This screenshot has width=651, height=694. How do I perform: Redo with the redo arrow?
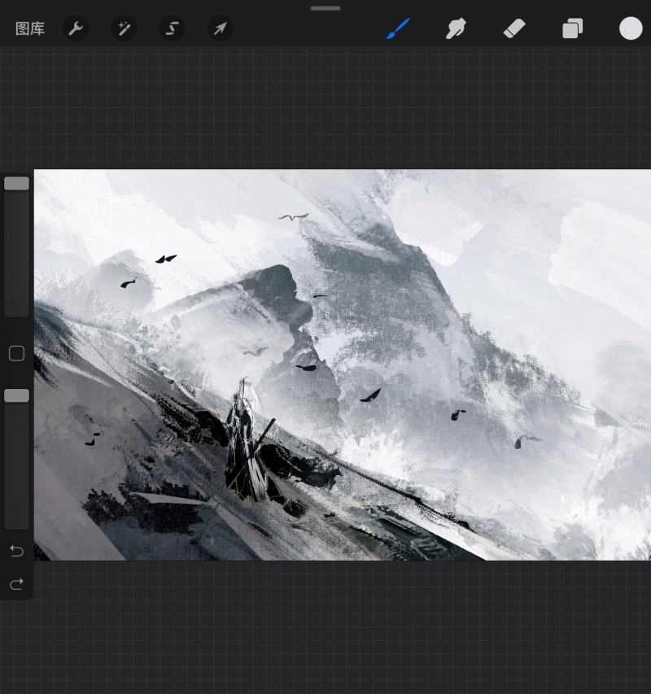[x=17, y=584]
